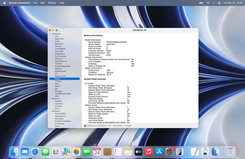245x159 pixels.
Task: Open the Window menu
Action: pyautogui.click(x=52, y=3)
